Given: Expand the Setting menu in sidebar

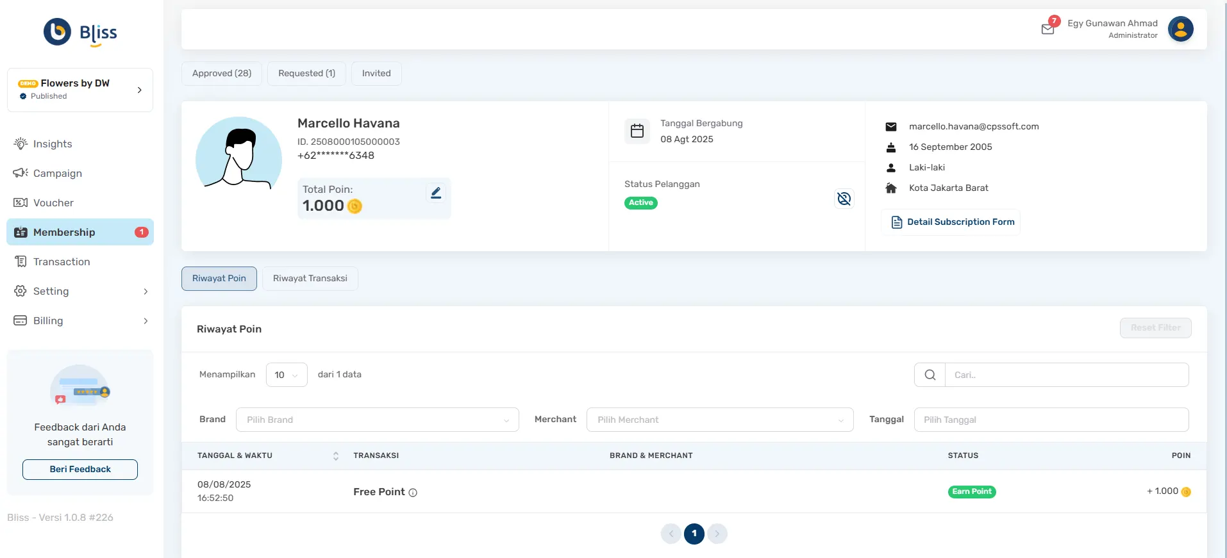Looking at the screenshot, I should pos(80,291).
